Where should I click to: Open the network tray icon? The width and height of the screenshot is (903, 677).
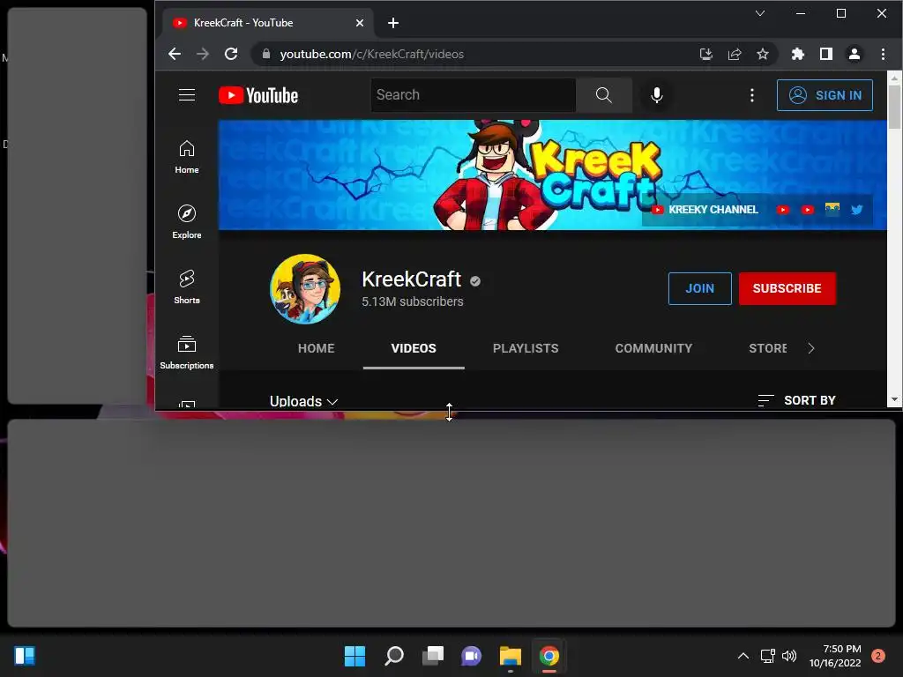point(768,656)
